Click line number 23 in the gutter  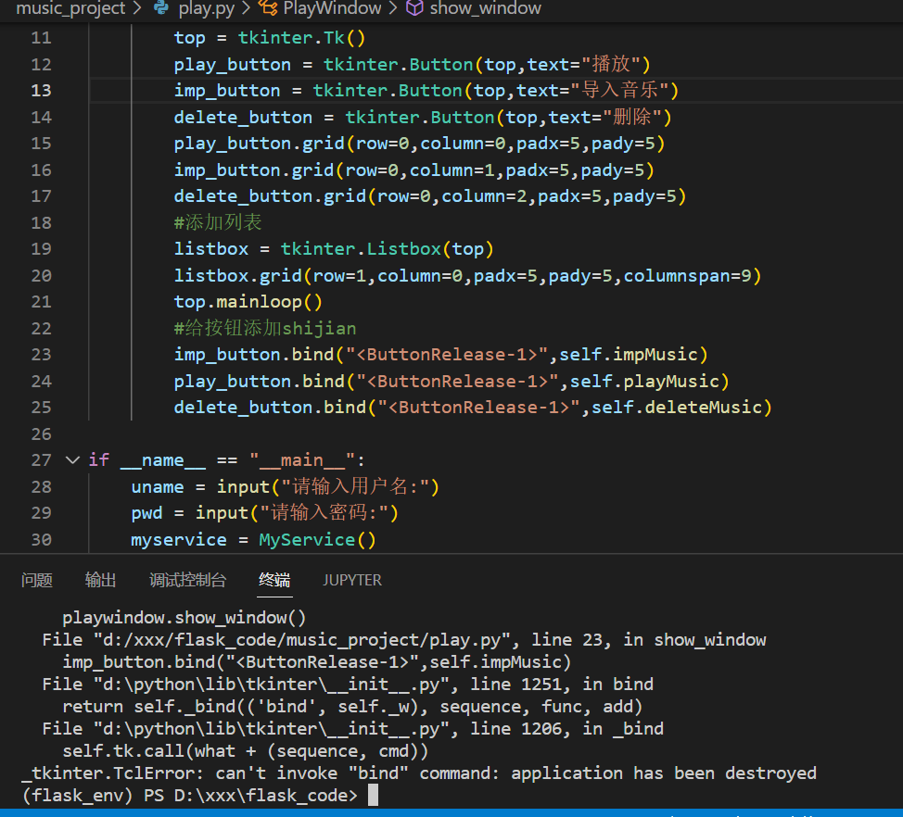point(41,355)
